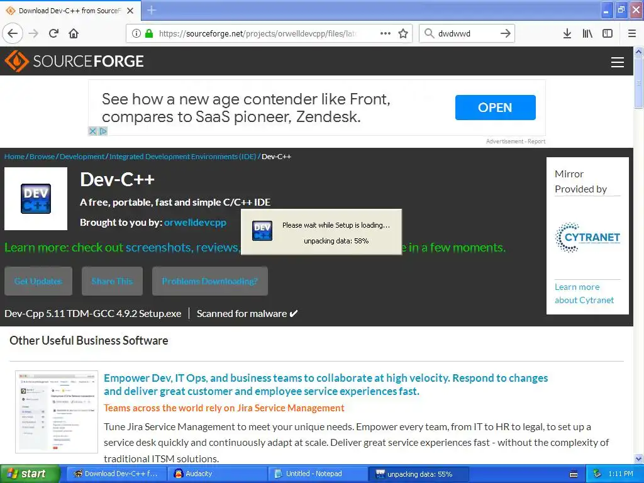Toggle the sidebar view icon
The height and width of the screenshot is (483, 644).
608,33
